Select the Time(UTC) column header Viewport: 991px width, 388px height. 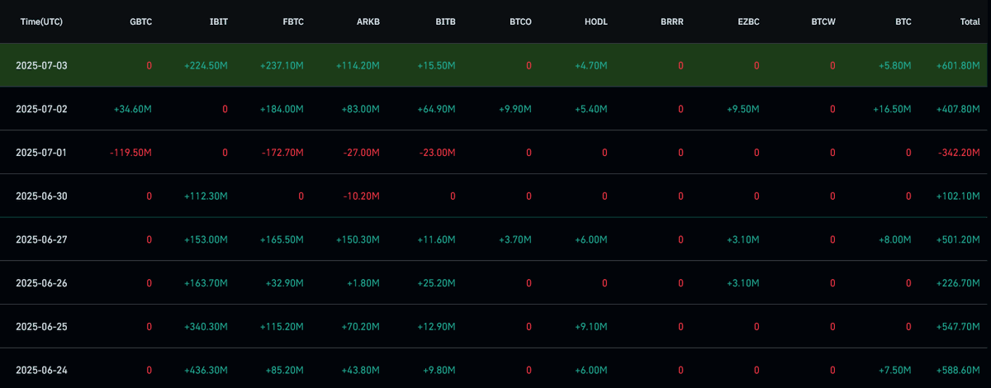43,21
